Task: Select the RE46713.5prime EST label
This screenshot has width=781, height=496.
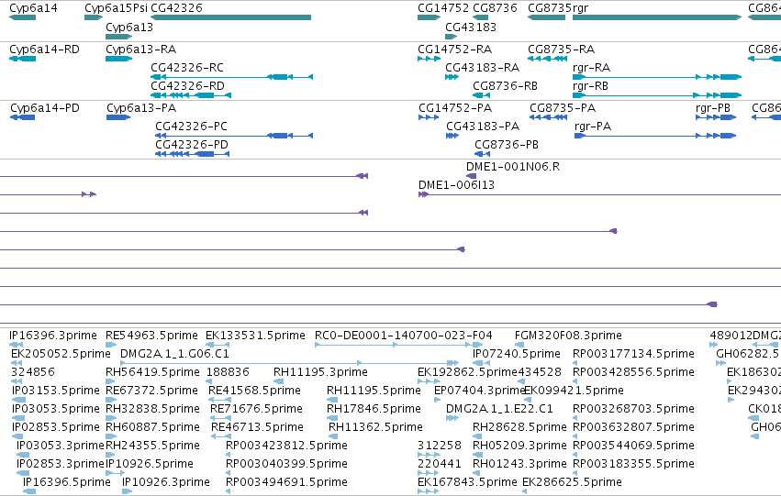Action: (258, 427)
